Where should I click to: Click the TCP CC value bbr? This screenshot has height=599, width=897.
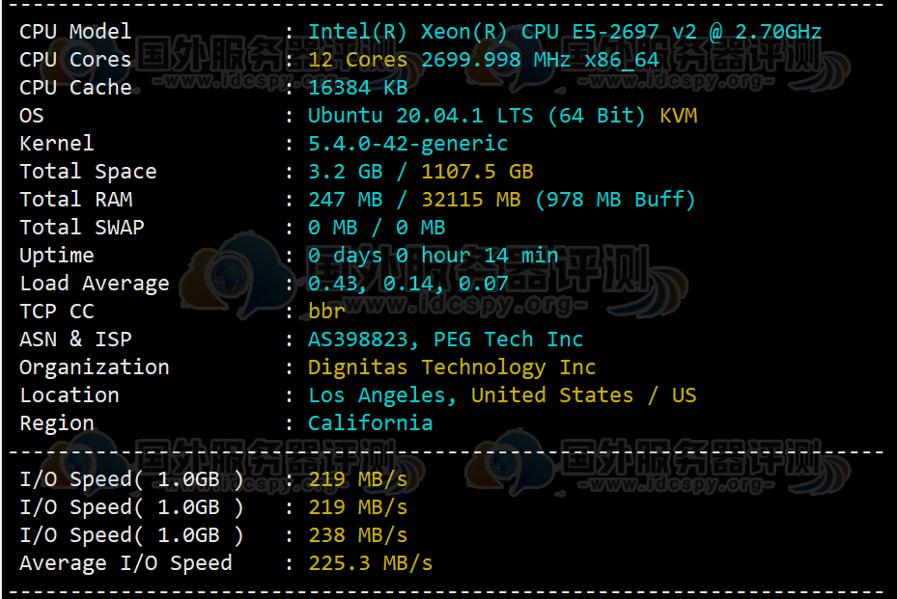[x=326, y=312]
